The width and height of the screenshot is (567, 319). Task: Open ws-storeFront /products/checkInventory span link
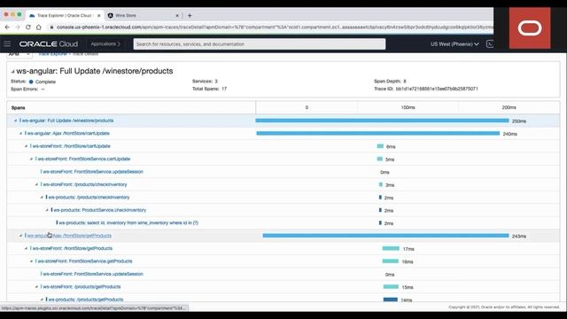[85, 184]
